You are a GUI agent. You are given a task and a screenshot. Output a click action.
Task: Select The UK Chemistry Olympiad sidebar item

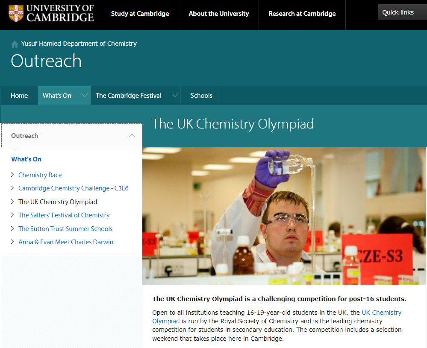coord(58,202)
